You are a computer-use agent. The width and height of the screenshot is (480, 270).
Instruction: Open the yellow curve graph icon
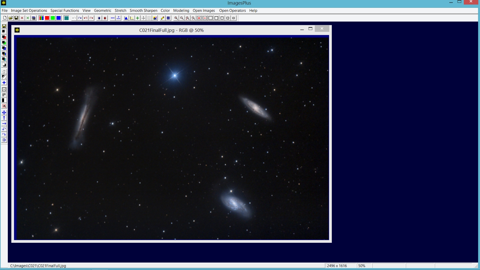click(x=132, y=18)
